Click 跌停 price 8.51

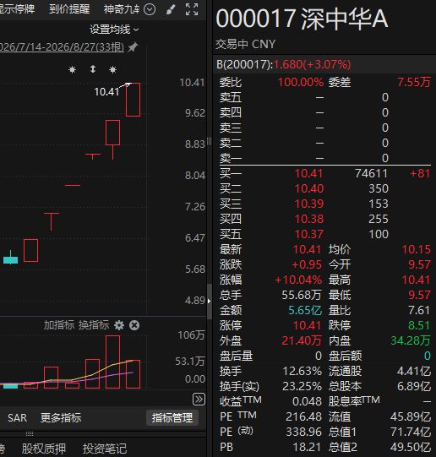pyautogui.click(x=419, y=325)
